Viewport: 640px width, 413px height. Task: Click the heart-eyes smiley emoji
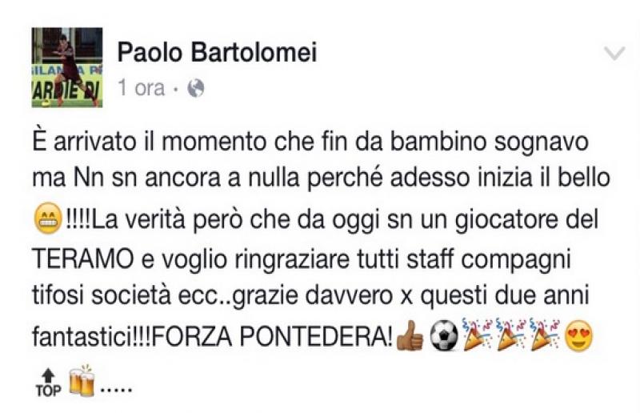578,336
